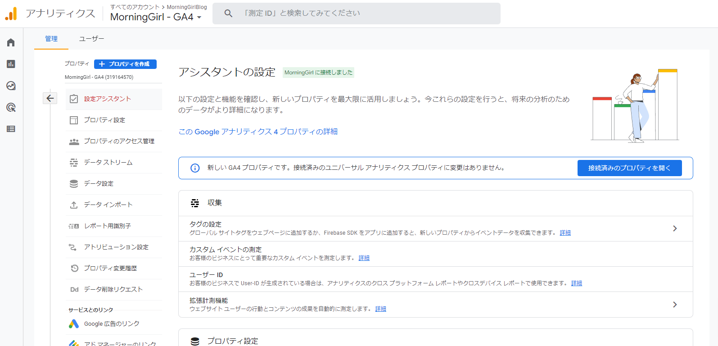Click 詳細 link in 拡張計測機能 row
718x346 pixels.
(x=381, y=309)
